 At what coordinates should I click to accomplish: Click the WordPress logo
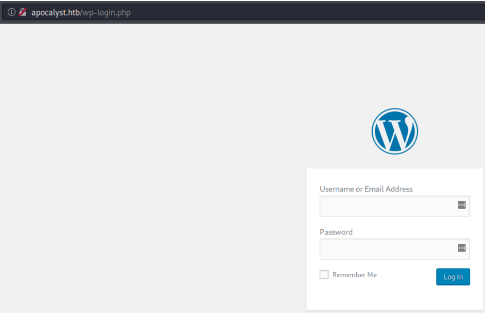[x=395, y=131]
